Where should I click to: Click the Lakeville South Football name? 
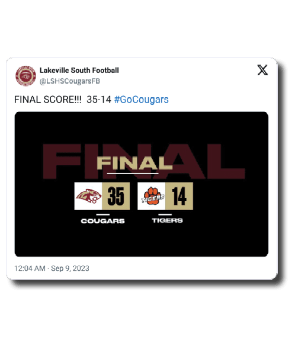[79, 71]
